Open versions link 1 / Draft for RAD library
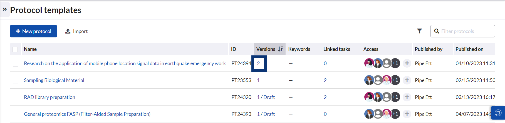Screen dimensions: 505x123 coord(266,97)
